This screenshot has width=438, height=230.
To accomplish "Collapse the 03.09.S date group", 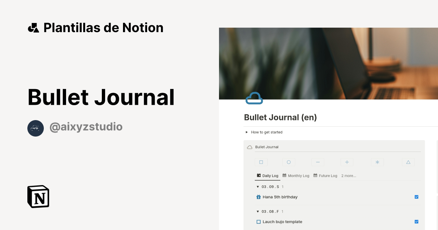I will pyautogui.click(x=258, y=187).
